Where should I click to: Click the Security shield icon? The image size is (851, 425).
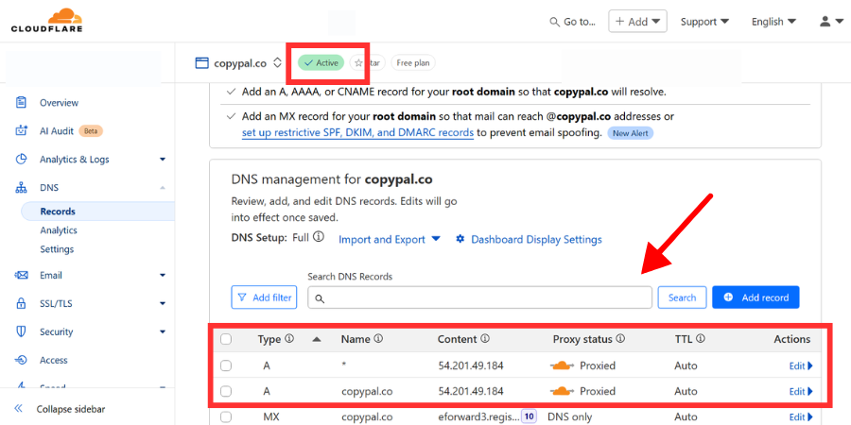[21, 331]
